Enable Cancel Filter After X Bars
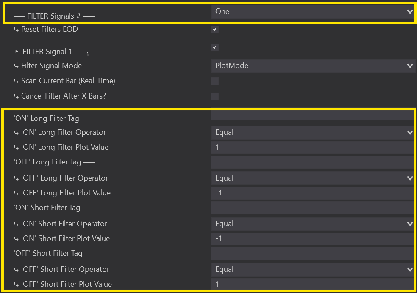Screen dimensions: 417x293 pos(215,96)
